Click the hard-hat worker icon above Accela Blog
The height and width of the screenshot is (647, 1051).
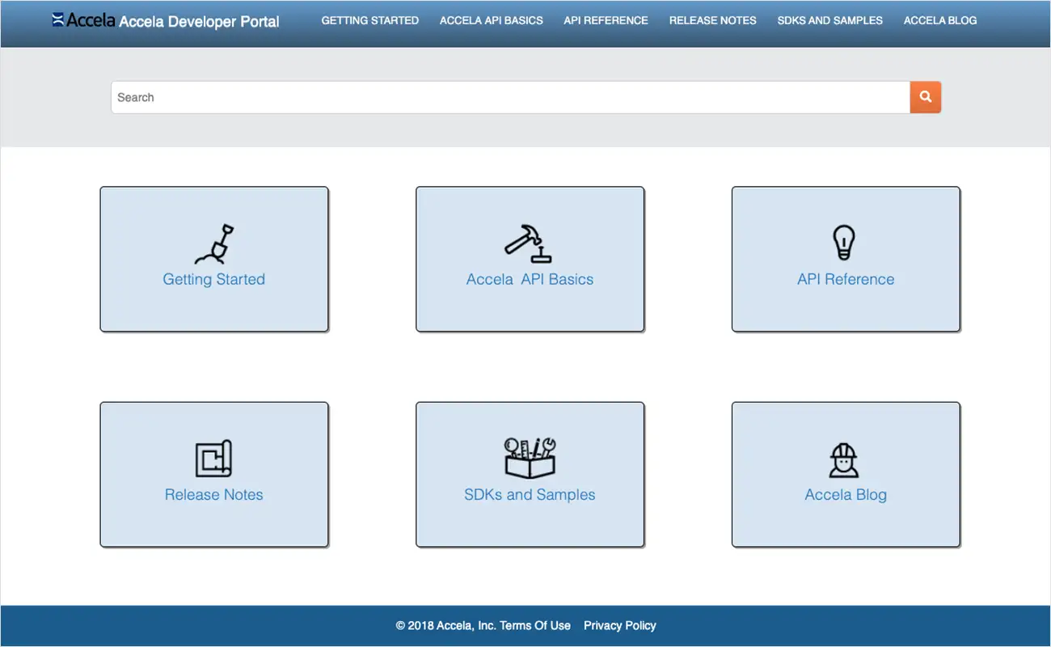[x=845, y=460]
